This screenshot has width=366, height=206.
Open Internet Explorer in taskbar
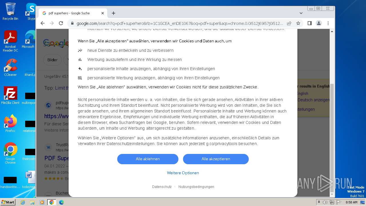click(x=23, y=202)
